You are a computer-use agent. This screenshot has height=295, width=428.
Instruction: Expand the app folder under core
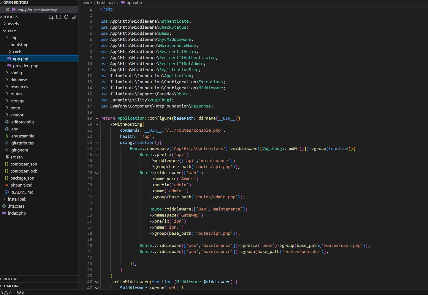[x=7, y=38]
